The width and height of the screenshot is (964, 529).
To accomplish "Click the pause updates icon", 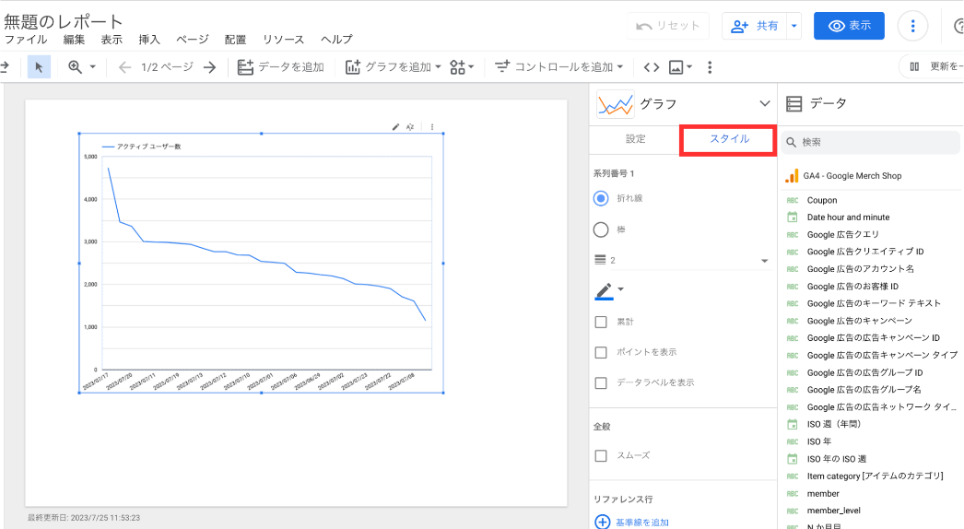I will (x=914, y=66).
